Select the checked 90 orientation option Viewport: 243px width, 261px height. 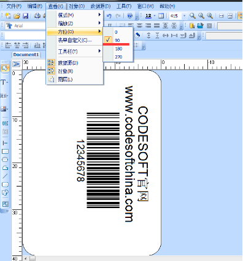point(118,40)
